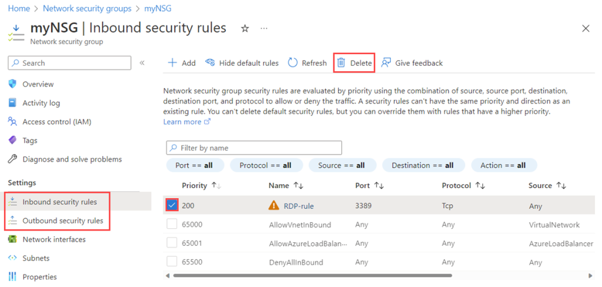602x287 pixels.
Task: Click the Give feedback icon
Action: (386, 63)
